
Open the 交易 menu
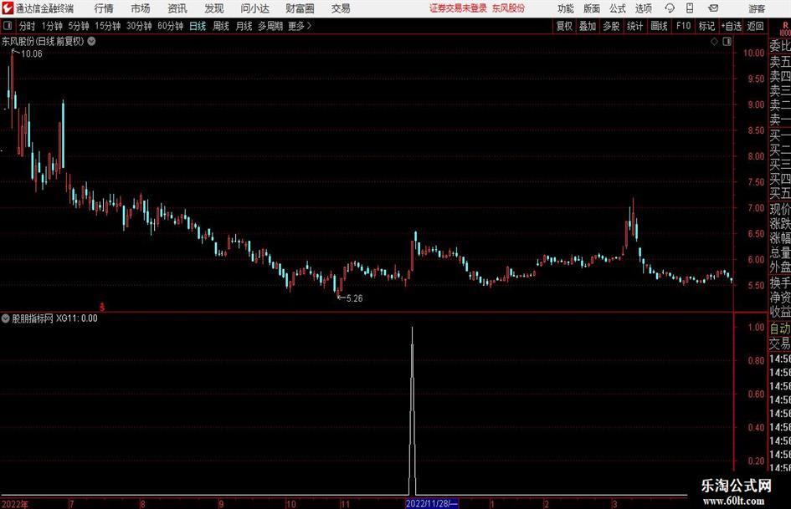click(x=341, y=8)
